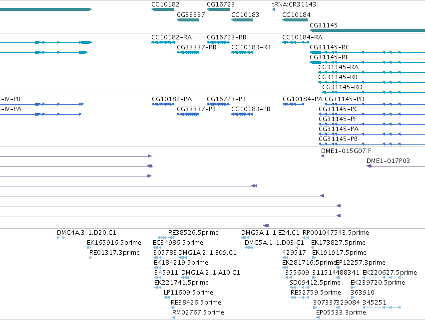This screenshot has width=425, height=320.
Task: Click the CG31145-PA protein label
Action: pos(339,129)
